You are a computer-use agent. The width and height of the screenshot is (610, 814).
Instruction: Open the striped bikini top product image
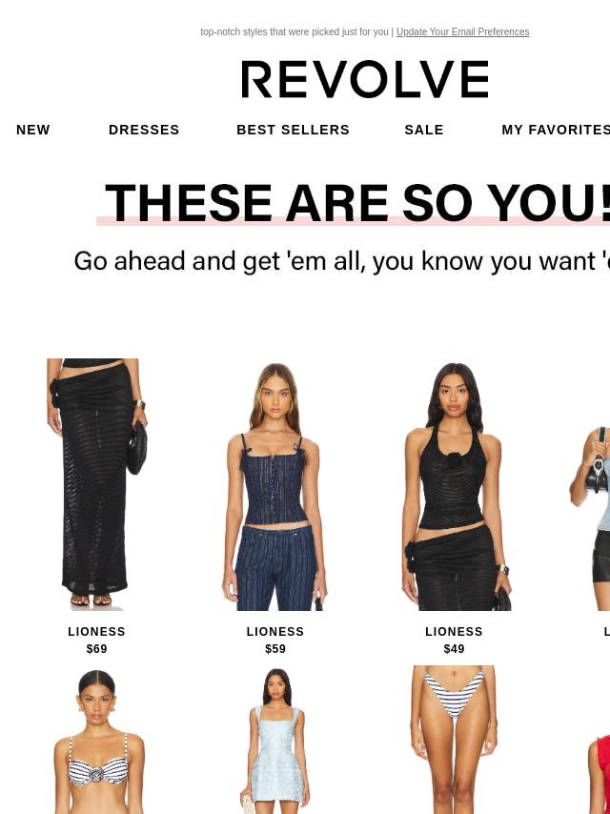coord(96,740)
